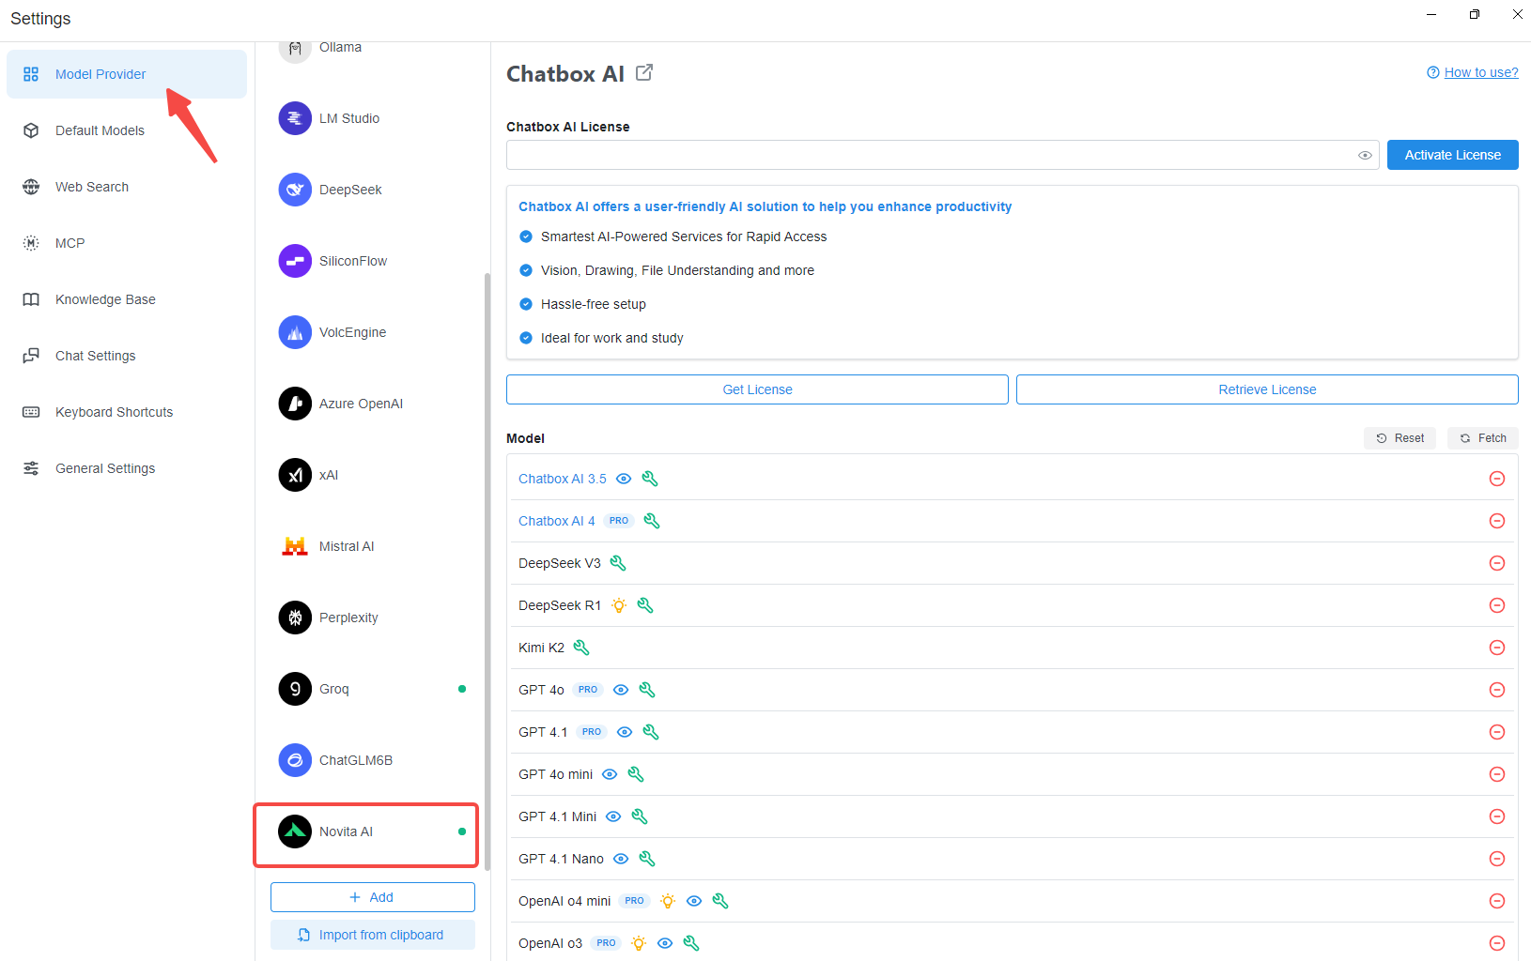
Task: Click the reasoning bulb icon for DeepSeek R1
Action: pyautogui.click(x=619, y=605)
